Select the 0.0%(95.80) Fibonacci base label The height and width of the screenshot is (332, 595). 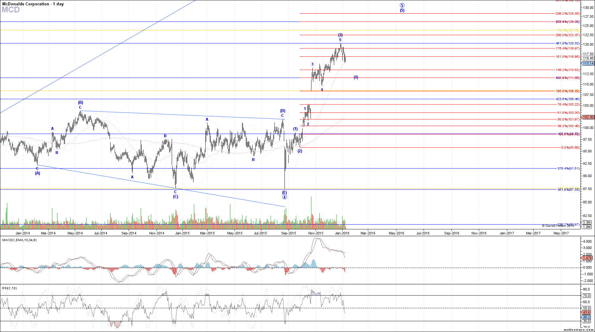[570, 148]
